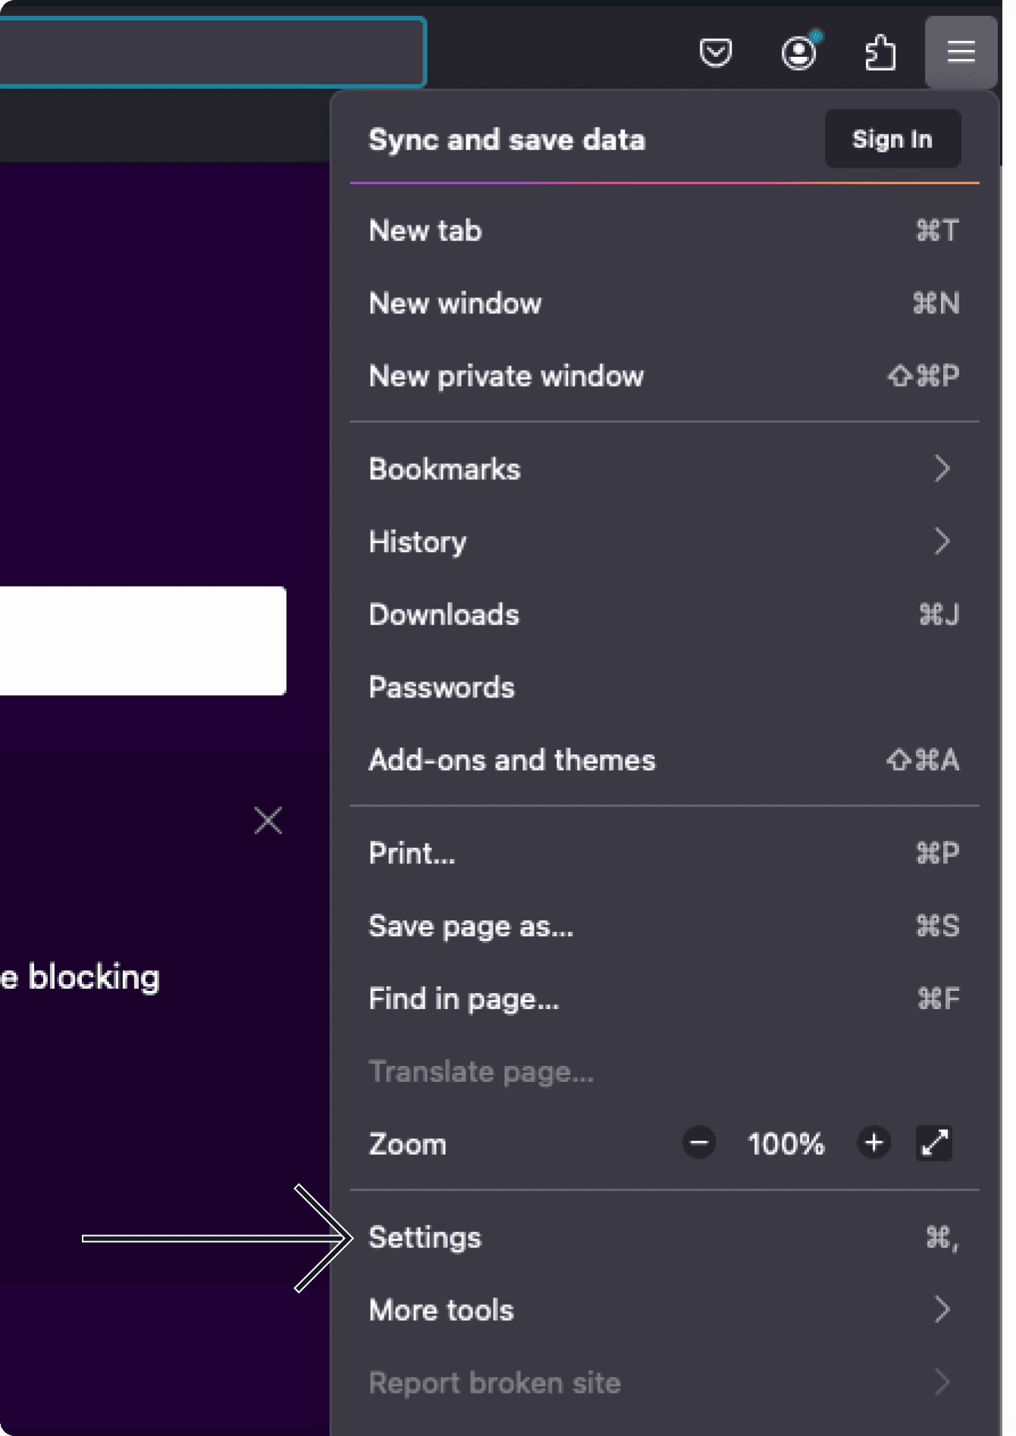The width and height of the screenshot is (1016, 1436).
Task: Click the Pocket save icon in toolbar
Action: (x=715, y=52)
